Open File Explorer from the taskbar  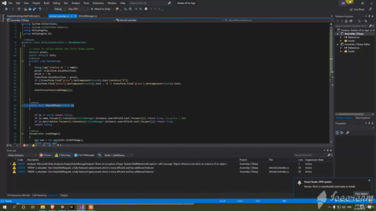pos(43,207)
